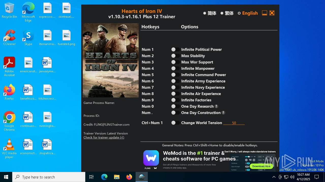325x182 pixels.
Task: Toggle Infinite Factories switch
Action: (x=175, y=100)
